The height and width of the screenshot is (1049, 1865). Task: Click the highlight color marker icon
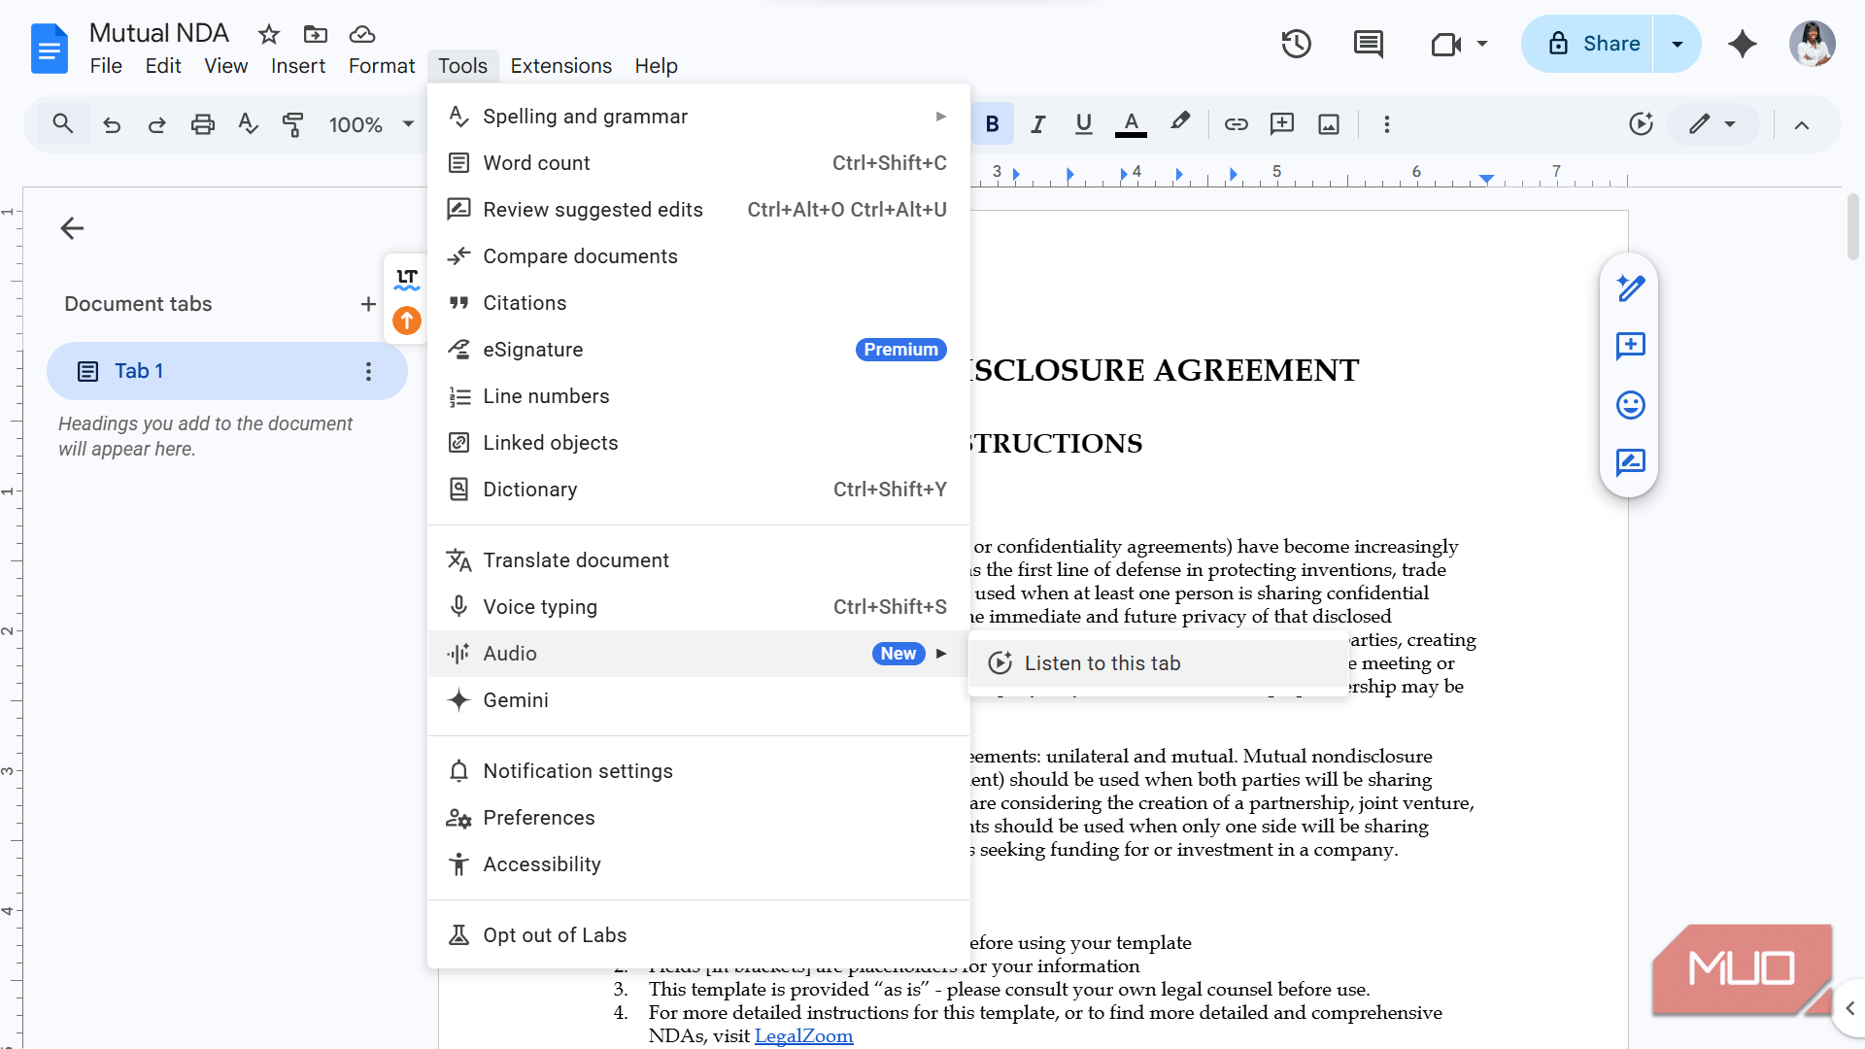pyautogui.click(x=1180, y=122)
